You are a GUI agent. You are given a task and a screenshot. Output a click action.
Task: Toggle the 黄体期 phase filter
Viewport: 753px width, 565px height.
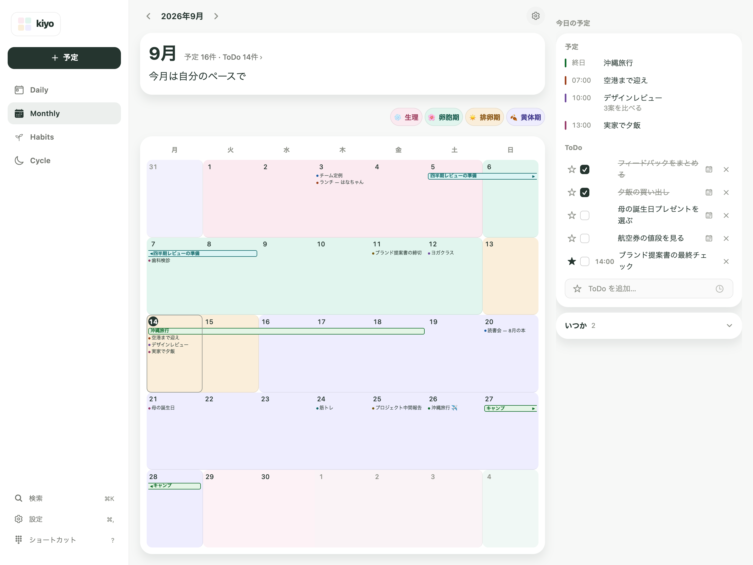pyautogui.click(x=526, y=117)
